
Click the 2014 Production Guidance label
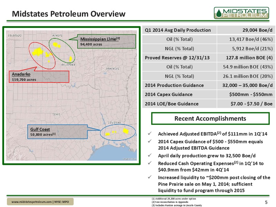(x=174, y=85)
